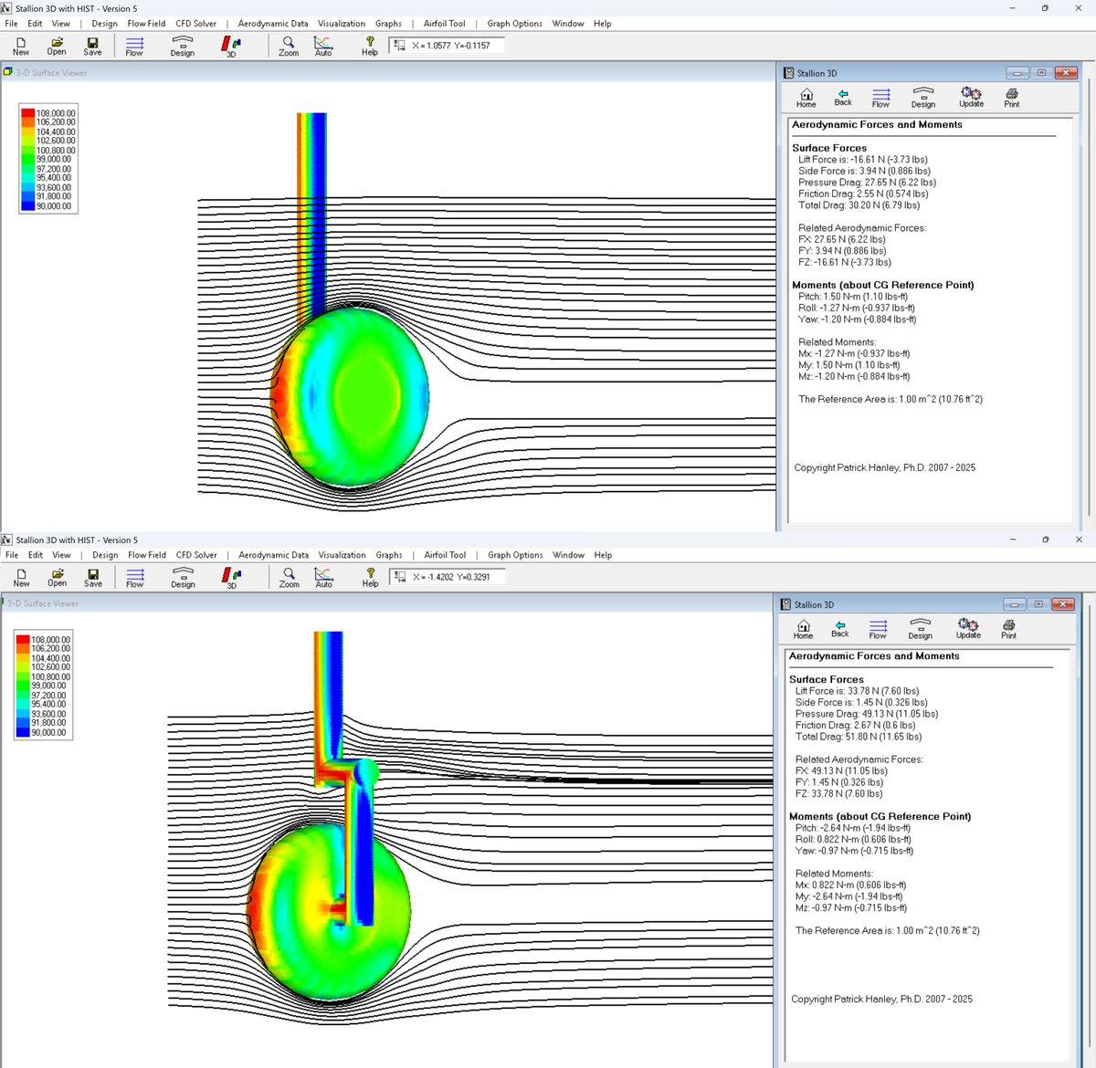
Task: Open the Visualization menu in the top window
Action: click(x=342, y=24)
